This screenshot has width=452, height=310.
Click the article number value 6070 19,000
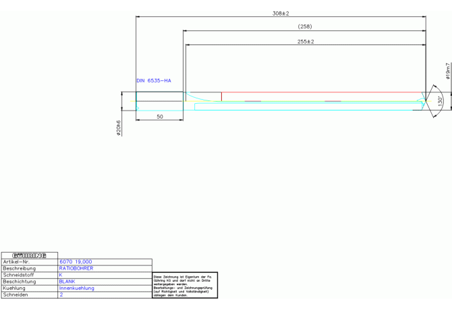pyautogui.click(x=76, y=261)
